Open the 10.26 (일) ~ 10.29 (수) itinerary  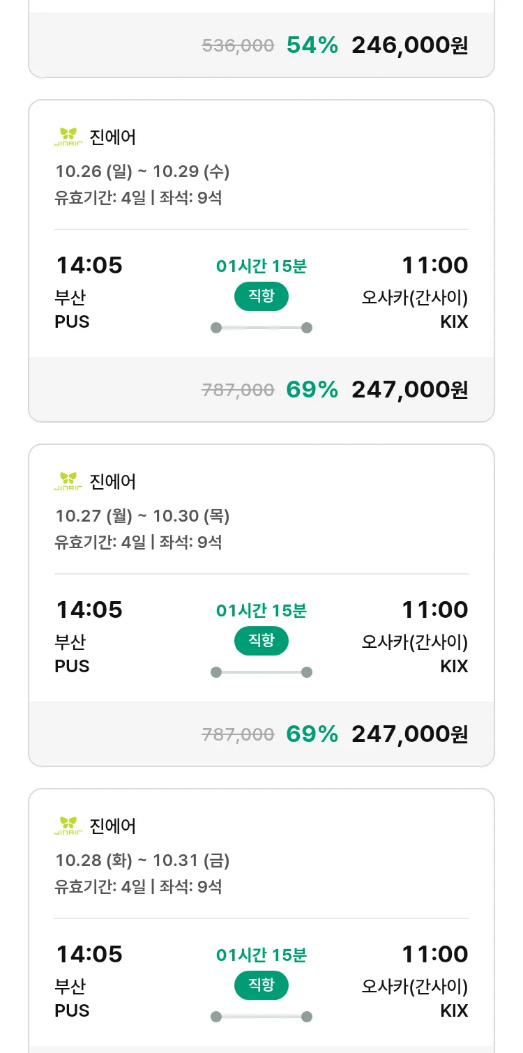pyautogui.click(x=142, y=171)
